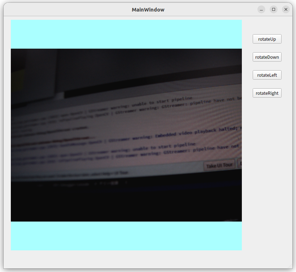Click the cyan strip above the video image
The height and width of the screenshot is (272, 296).
[x=126, y=34]
